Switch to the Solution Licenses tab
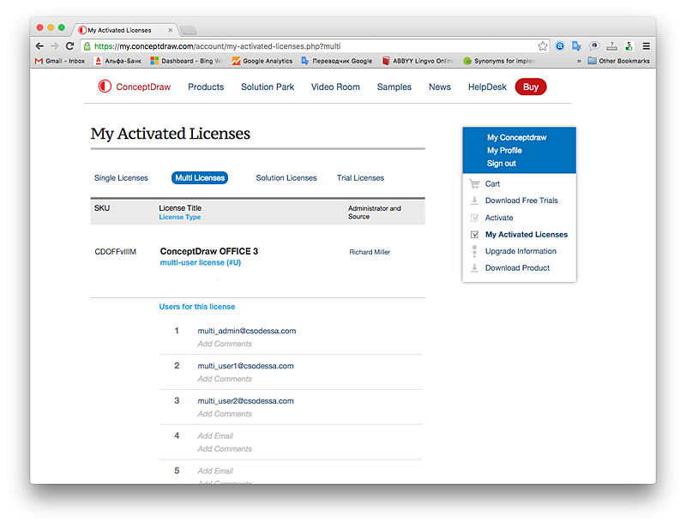The image size is (686, 527). point(286,178)
